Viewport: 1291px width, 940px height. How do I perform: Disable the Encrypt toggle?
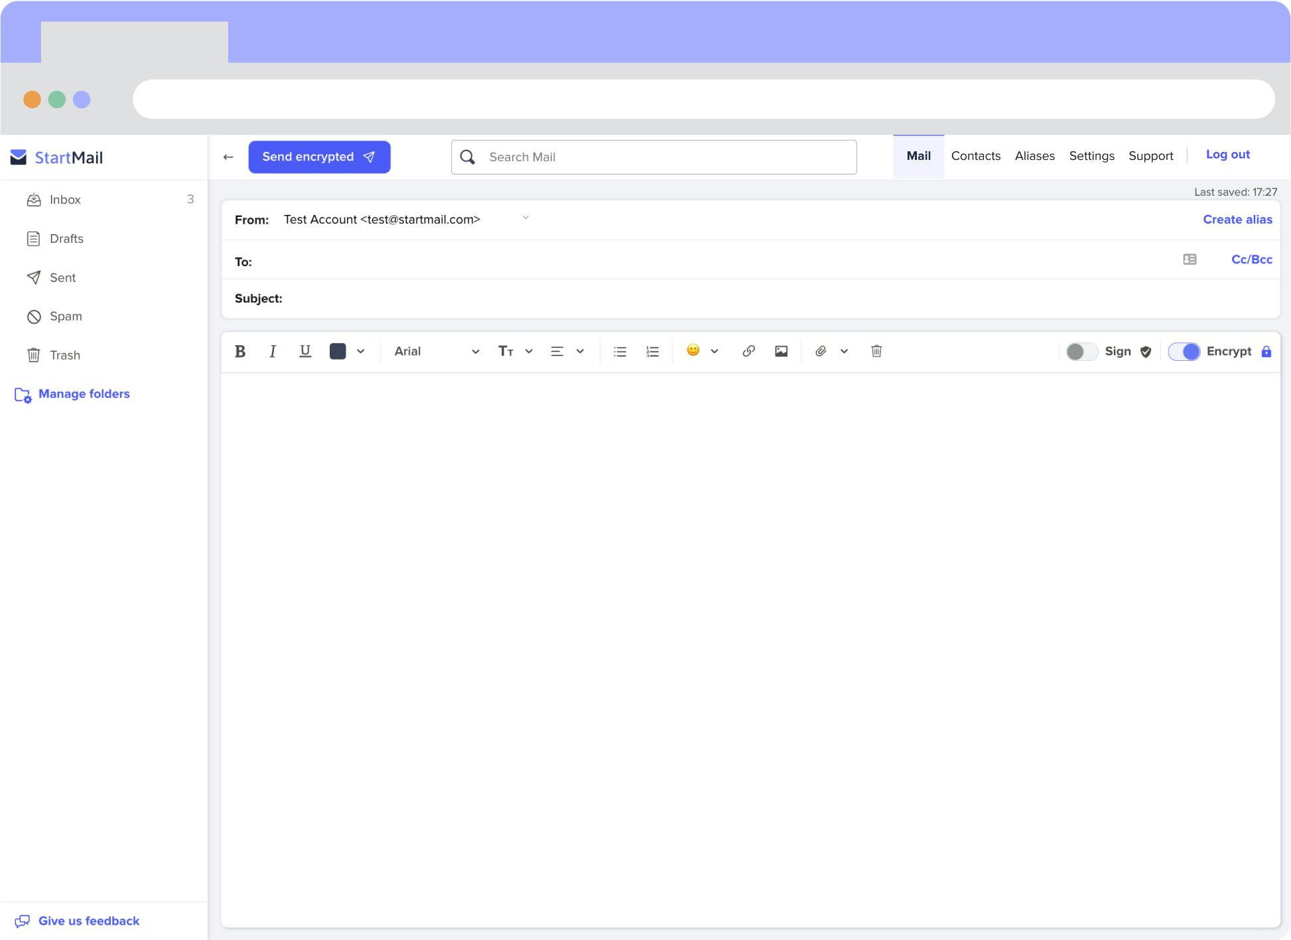pos(1185,352)
